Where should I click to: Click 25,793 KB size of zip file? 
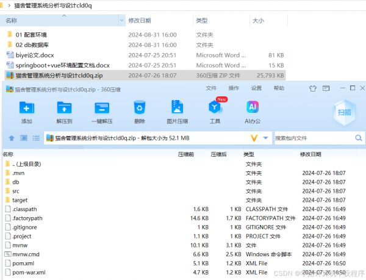point(270,76)
